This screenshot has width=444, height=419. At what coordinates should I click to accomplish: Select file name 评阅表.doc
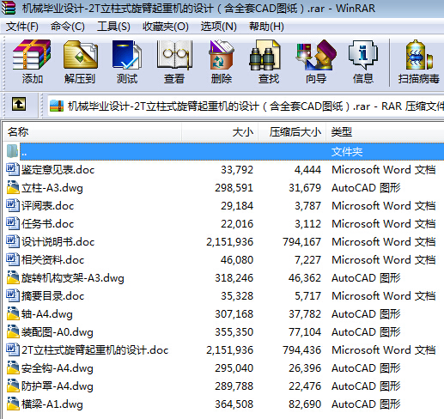click(x=48, y=206)
